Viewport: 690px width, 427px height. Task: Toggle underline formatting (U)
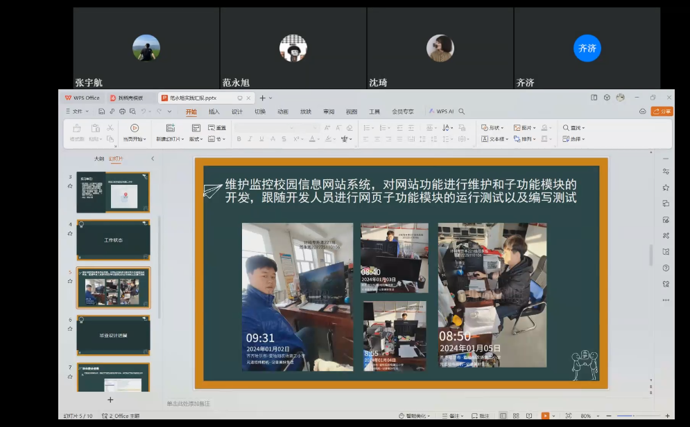261,139
